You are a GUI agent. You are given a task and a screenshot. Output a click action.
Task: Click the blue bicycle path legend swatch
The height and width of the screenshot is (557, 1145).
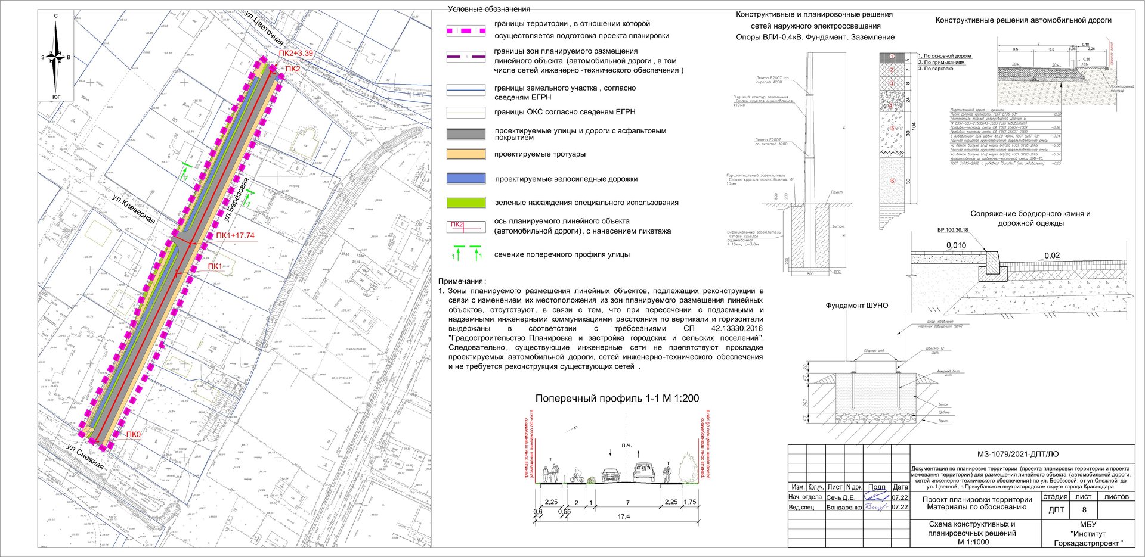click(466, 178)
